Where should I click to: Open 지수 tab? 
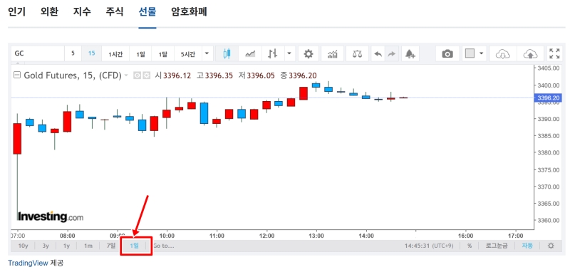[x=82, y=11]
